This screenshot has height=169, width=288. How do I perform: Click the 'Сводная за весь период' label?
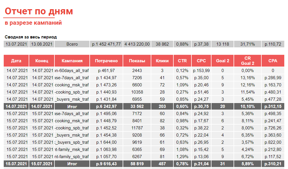click(31, 37)
